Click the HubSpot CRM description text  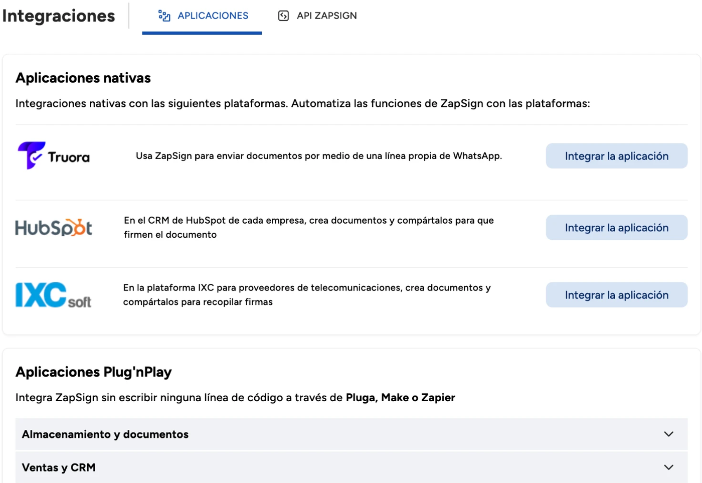309,228
